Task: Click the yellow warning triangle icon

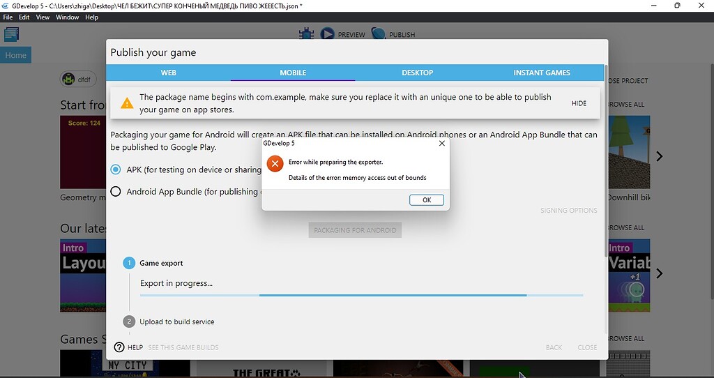Action: [127, 103]
